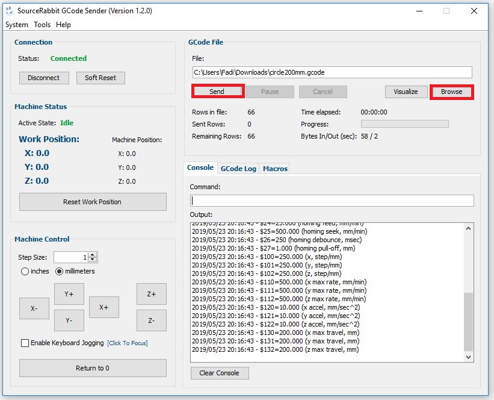The width and height of the screenshot is (494, 400).
Task: Jog the machine using the Y+ button
Action: point(69,294)
